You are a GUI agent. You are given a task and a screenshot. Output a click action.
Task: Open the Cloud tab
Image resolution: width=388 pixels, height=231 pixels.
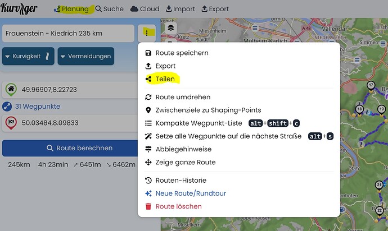pyautogui.click(x=145, y=9)
